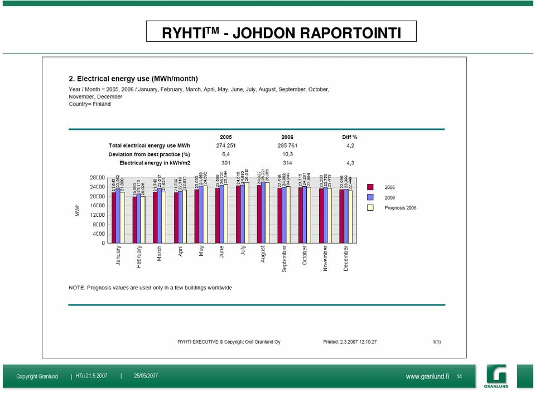Click the 28000 y-axis tick label

97,178
